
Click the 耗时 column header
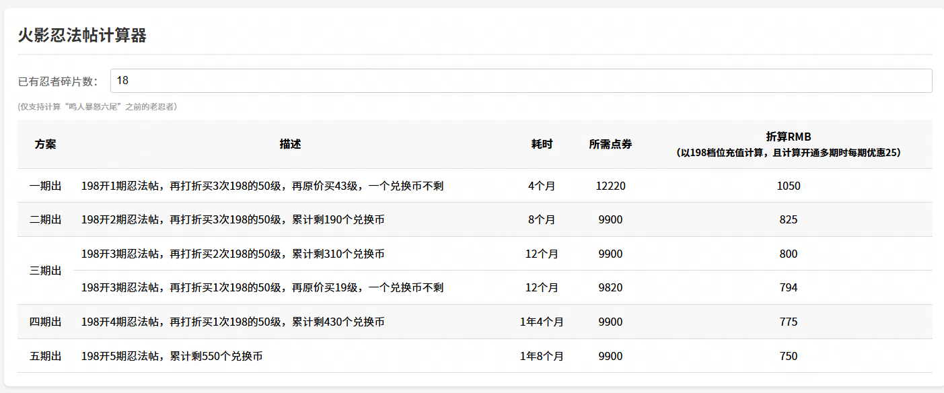coord(542,144)
